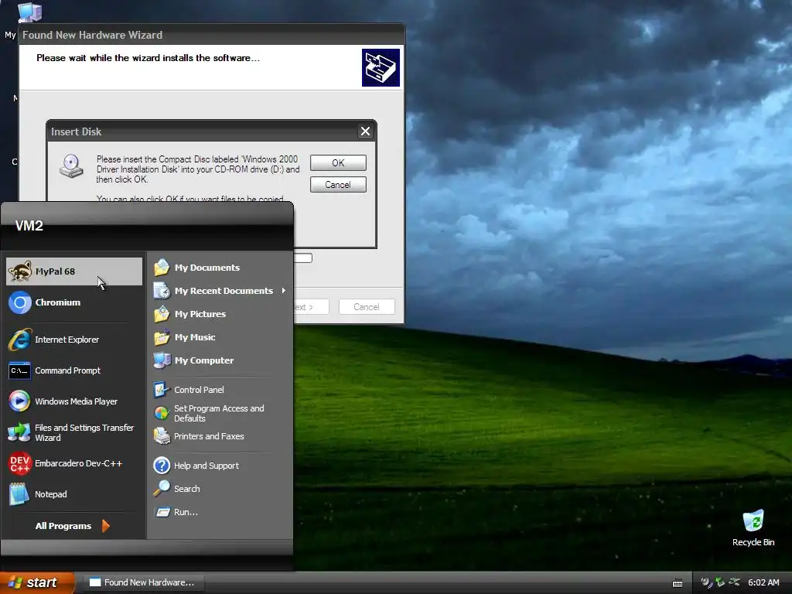Screen dimensions: 792x594
Task: Open the My Music folder icon
Action: coord(162,337)
